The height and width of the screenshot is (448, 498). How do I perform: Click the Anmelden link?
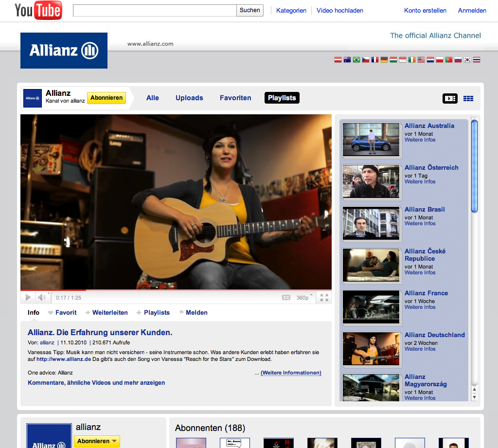click(x=472, y=11)
